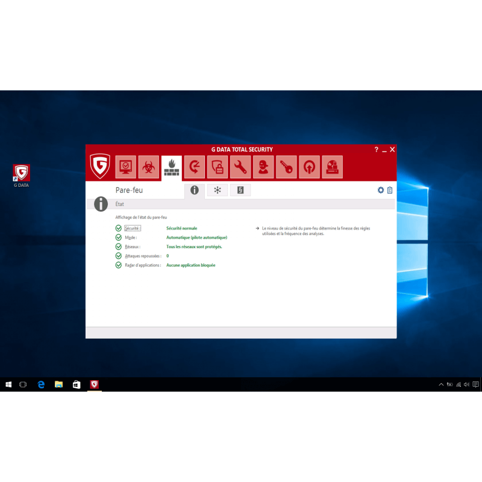
Task: Click 'Automatique (pilote automatique)' value
Action: pos(197,237)
